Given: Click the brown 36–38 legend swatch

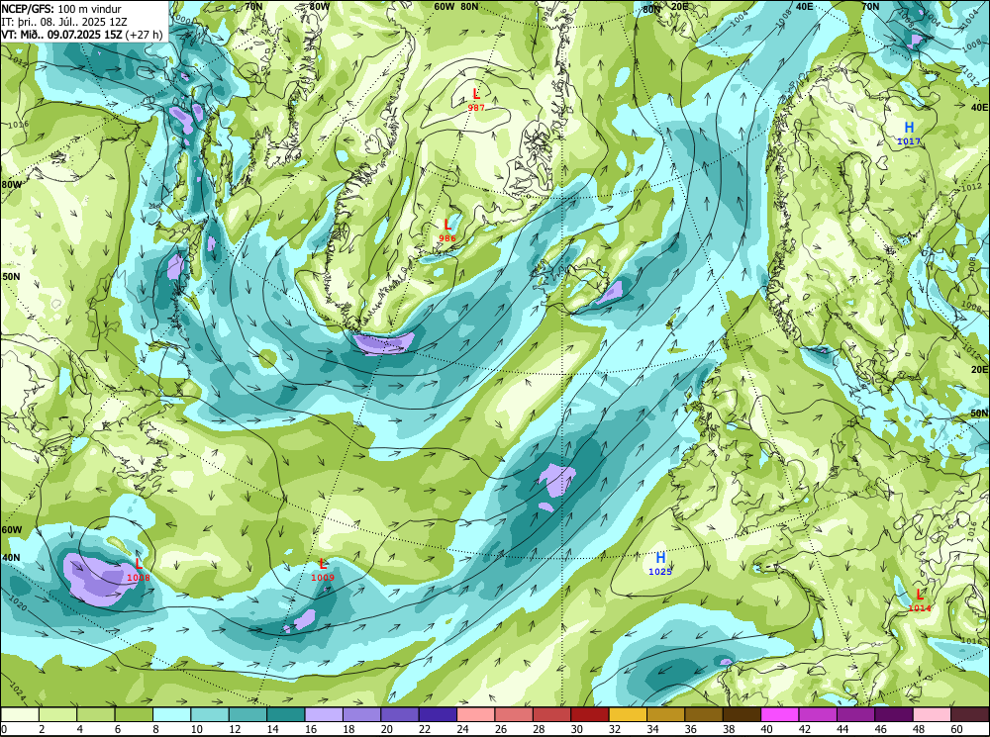Looking at the screenshot, I should [x=704, y=714].
